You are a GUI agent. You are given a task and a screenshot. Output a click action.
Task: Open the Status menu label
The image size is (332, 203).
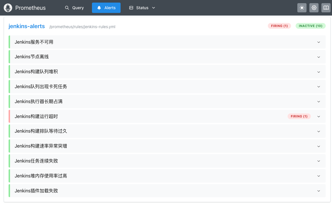pos(142,8)
